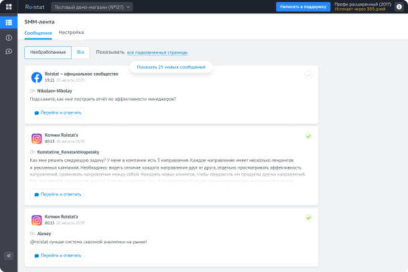408x272 pixels.
Task: Reply to Konstatine_Konstantinopolsky via Перейти и ответить
Action: pos(57,194)
